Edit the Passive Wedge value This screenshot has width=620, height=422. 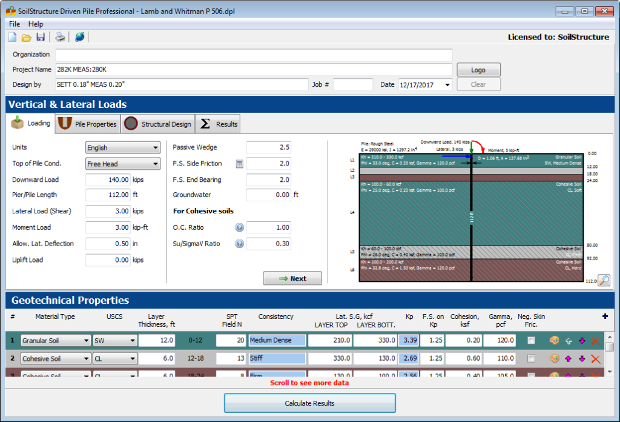268,147
